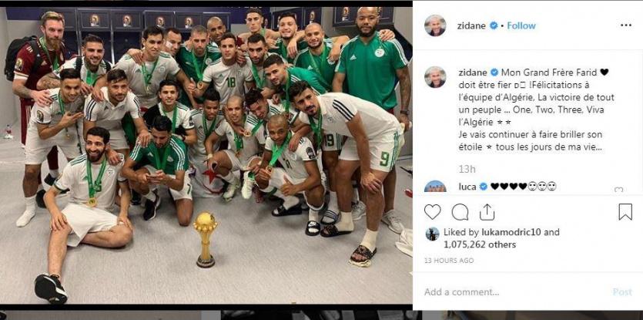Open the 13 HOURS AGO timestamp link

(x=449, y=261)
